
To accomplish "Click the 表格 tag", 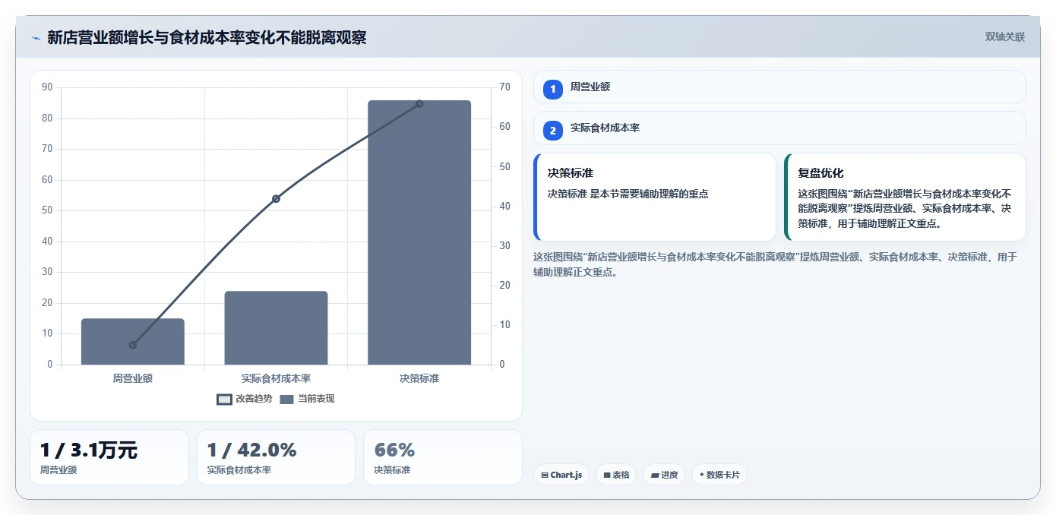I will 616,475.
